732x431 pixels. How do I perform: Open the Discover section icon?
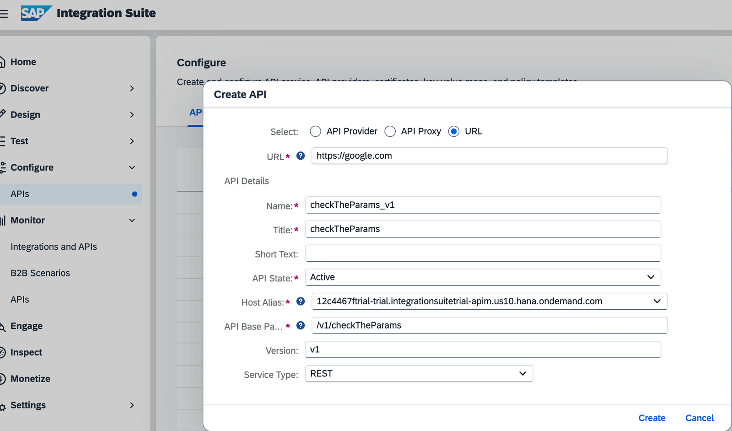(2, 88)
